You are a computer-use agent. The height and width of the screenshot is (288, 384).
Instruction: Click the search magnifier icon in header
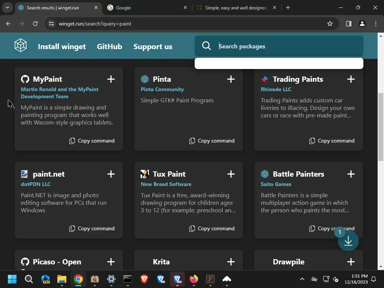[x=207, y=46]
